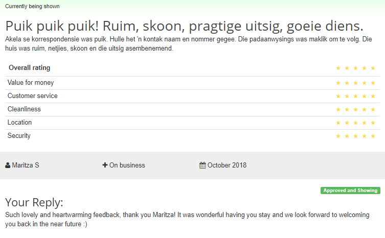385x238 pixels.
Task: Click the Customer service star rating
Action: tap(355, 96)
